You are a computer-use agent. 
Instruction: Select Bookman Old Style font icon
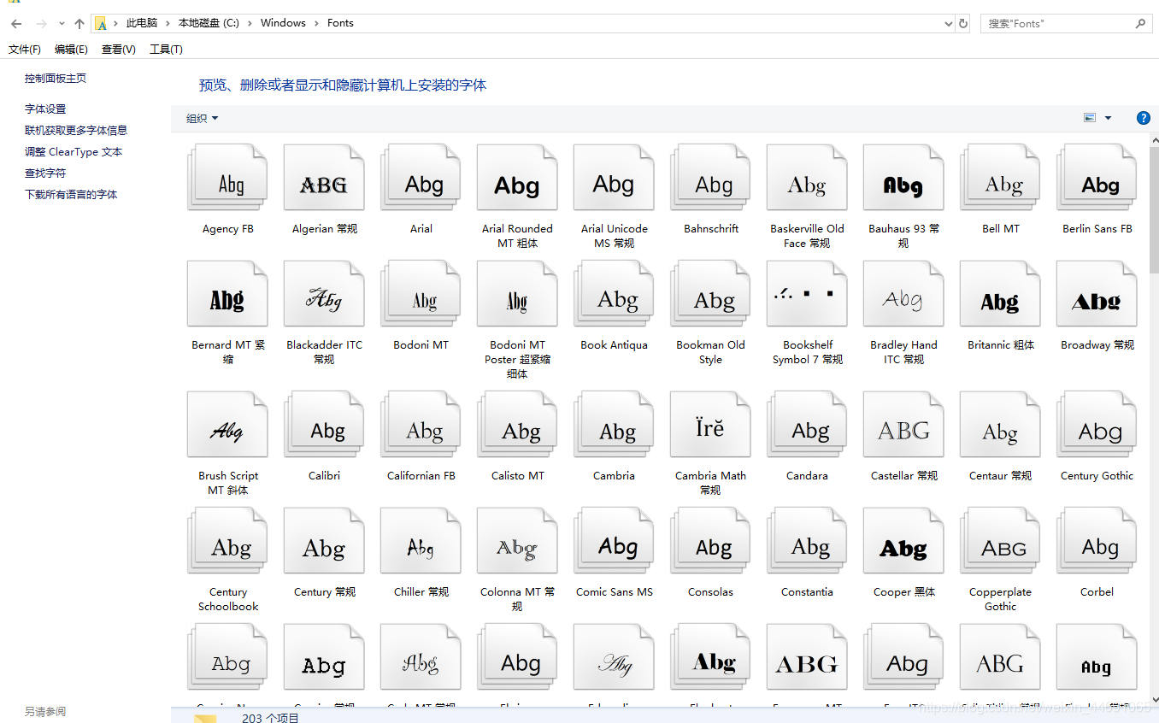[x=710, y=294]
